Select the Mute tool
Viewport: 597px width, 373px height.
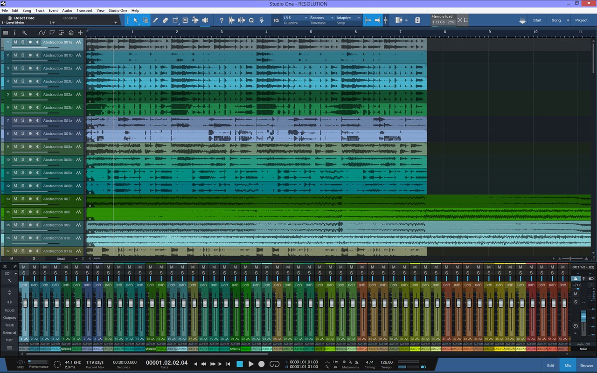coord(185,20)
